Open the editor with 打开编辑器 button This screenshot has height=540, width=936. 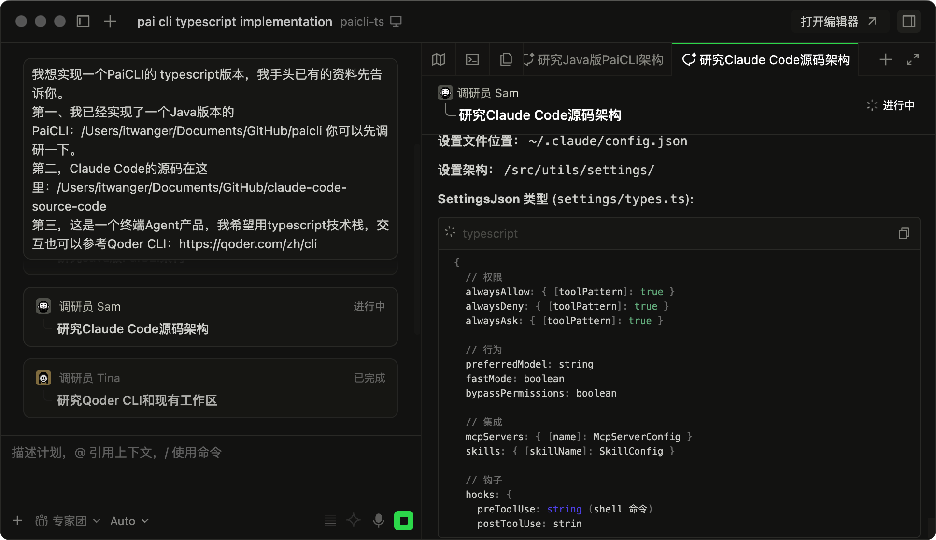coord(839,21)
